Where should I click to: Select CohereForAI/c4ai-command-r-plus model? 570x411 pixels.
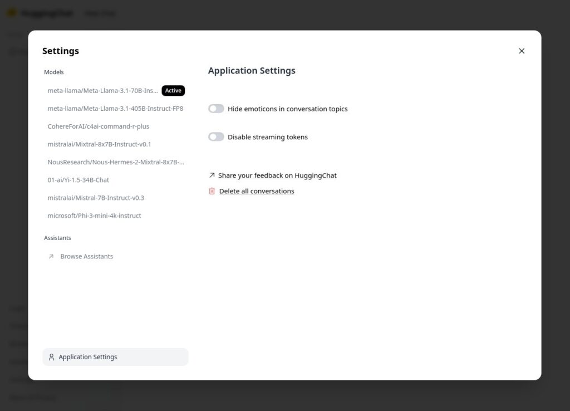[x=115, y=126]
